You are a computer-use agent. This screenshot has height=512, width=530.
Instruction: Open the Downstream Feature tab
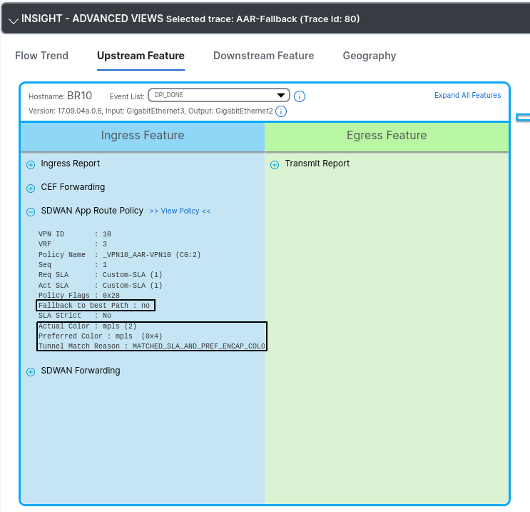pos(263,56)
